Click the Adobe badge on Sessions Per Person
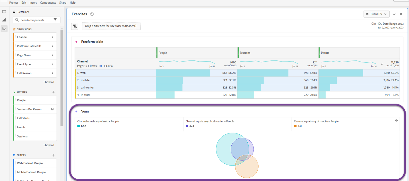 [x=52, y=109]
